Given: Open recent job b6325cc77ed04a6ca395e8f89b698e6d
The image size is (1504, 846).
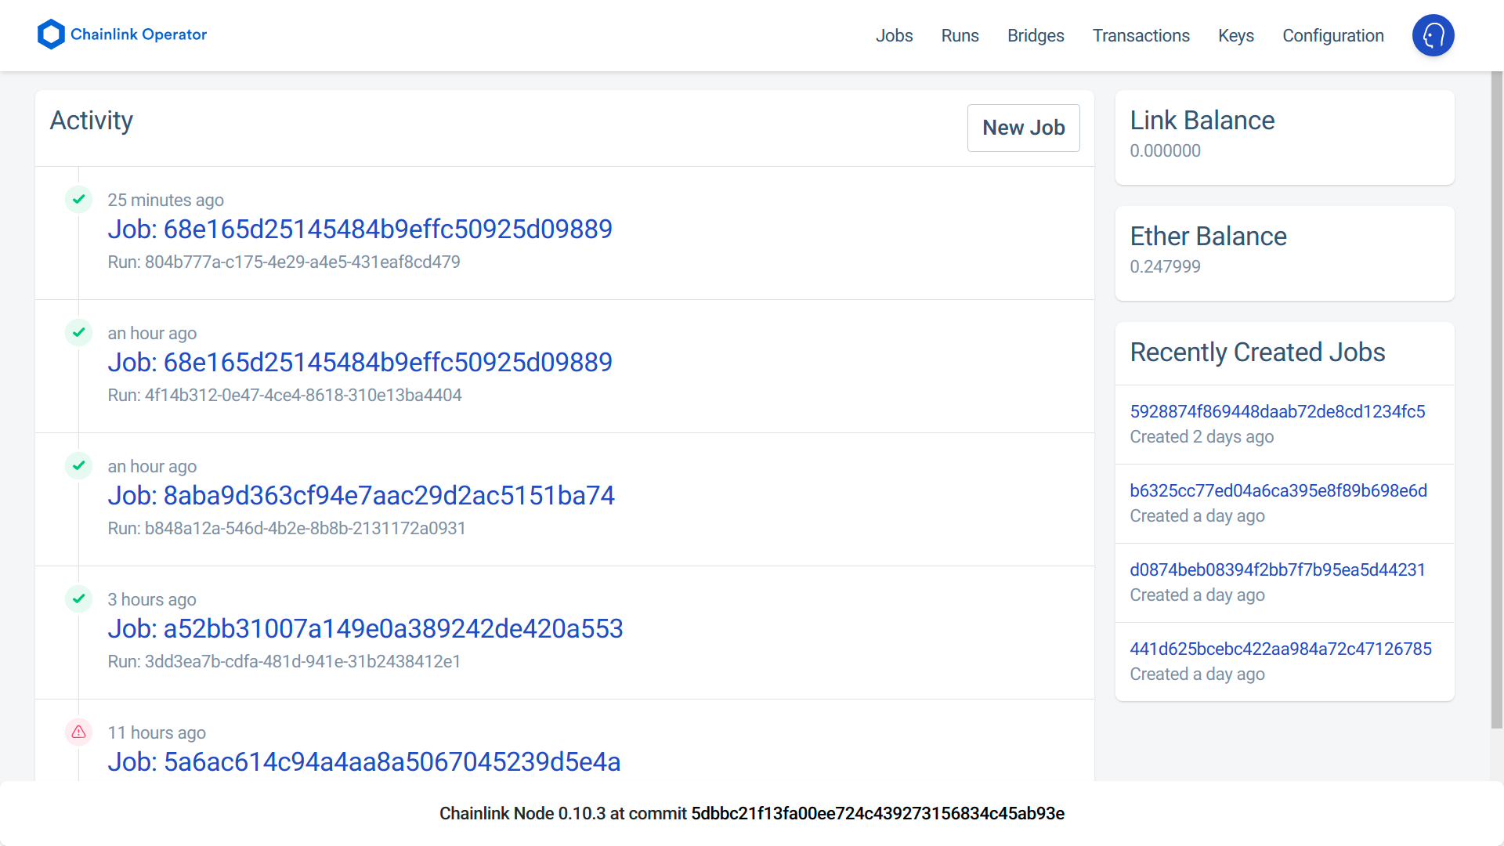Looking at the screenshot, I should pos(1278,491).
